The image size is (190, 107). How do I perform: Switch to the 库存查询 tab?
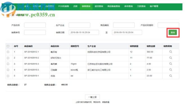(x=128, y=6)
